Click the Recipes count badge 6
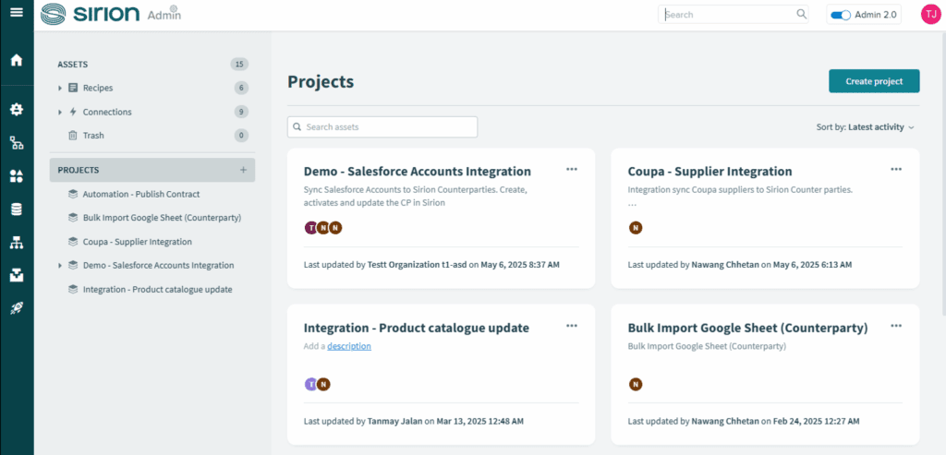The image size is (946, 455). [x=241, y=88]
